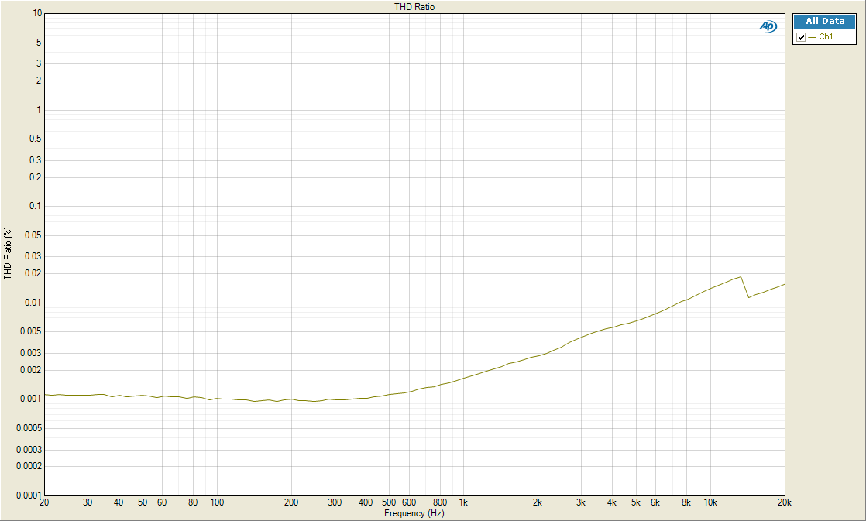Click the 1k frequency axis tick label

point(463,502)
